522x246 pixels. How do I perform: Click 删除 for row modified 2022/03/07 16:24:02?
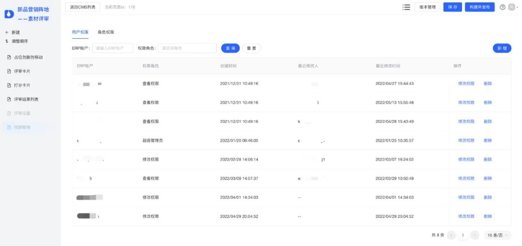(488, 159)
